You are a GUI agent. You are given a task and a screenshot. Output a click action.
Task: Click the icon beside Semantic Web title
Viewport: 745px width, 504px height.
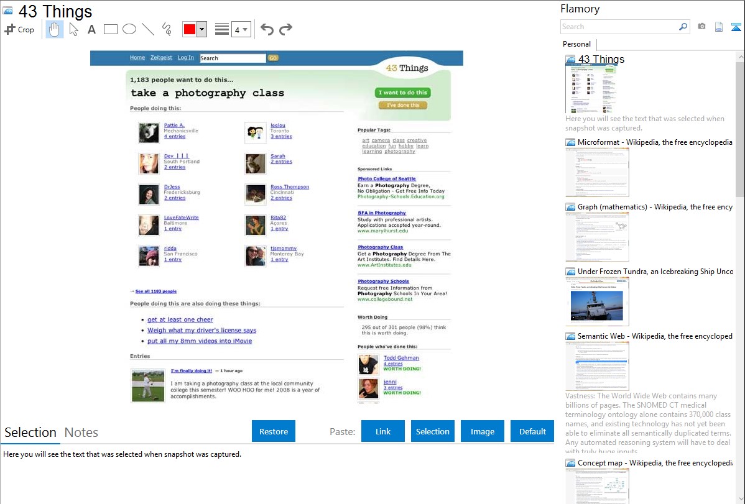(x=570, y=336)
